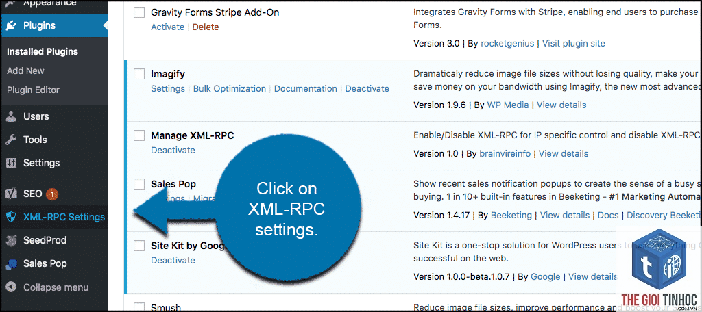The image size is (702, 312).
Task: Click the Version 1.4.17 text
Action: tap(441, 215)
